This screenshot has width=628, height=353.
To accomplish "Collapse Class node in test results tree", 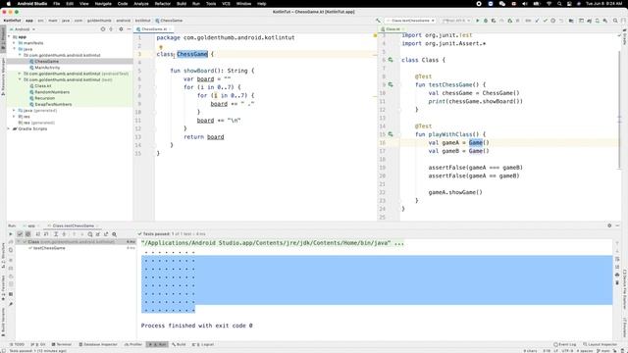I will pos(19,242).
